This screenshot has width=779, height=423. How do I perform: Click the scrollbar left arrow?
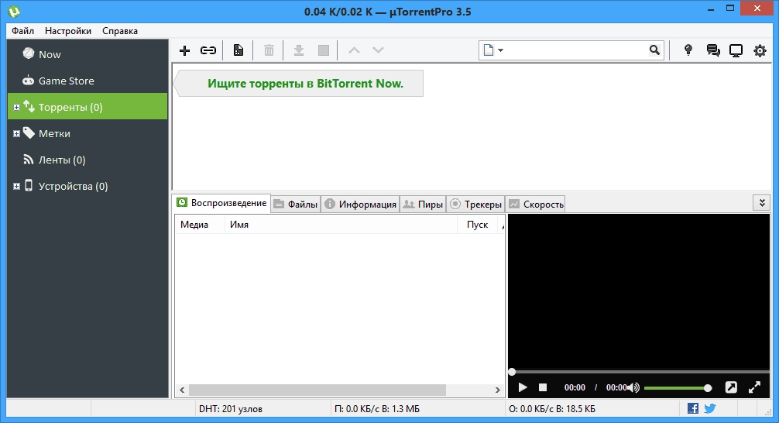coord(182,390)
